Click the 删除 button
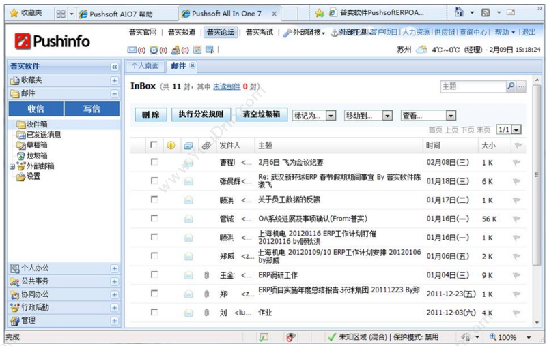This screenshot has width=547, height=346. [151, 114]
